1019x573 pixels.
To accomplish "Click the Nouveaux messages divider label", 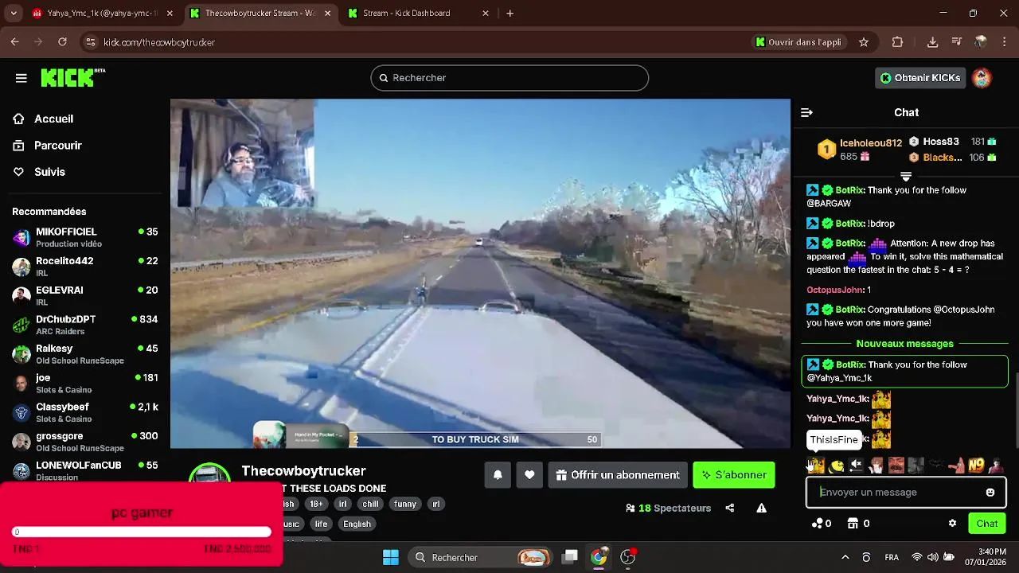I will click(904, 344).
